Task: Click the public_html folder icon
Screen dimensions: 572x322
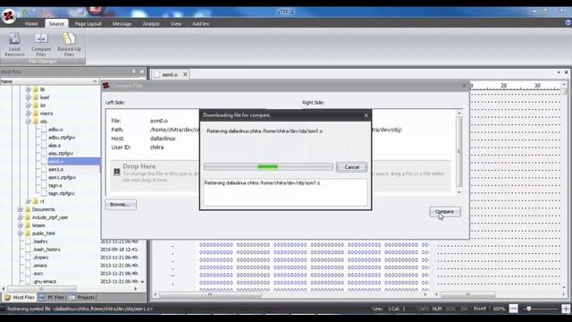Action: pos(28,233)
